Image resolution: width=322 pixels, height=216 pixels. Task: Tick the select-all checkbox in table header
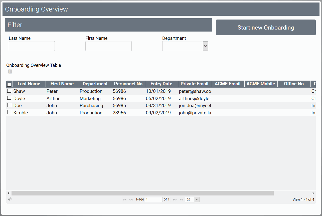(x=9, y=84)
